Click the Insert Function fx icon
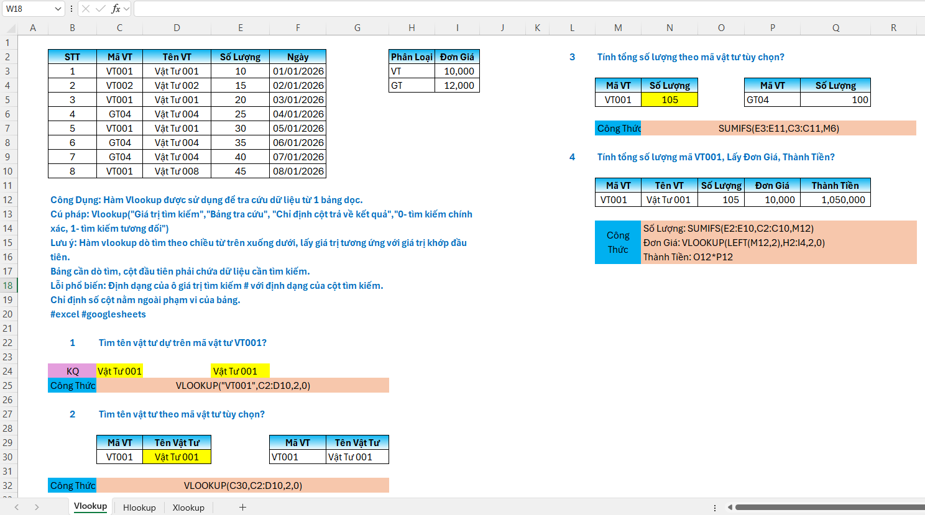 click(x=115, y=9)
